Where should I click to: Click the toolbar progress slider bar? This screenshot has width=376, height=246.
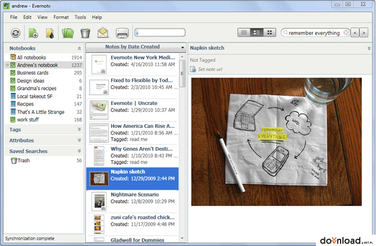click(160, 32)
